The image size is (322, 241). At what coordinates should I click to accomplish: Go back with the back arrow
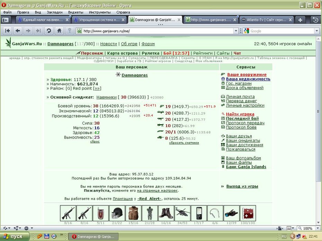(x=18, y=31)
